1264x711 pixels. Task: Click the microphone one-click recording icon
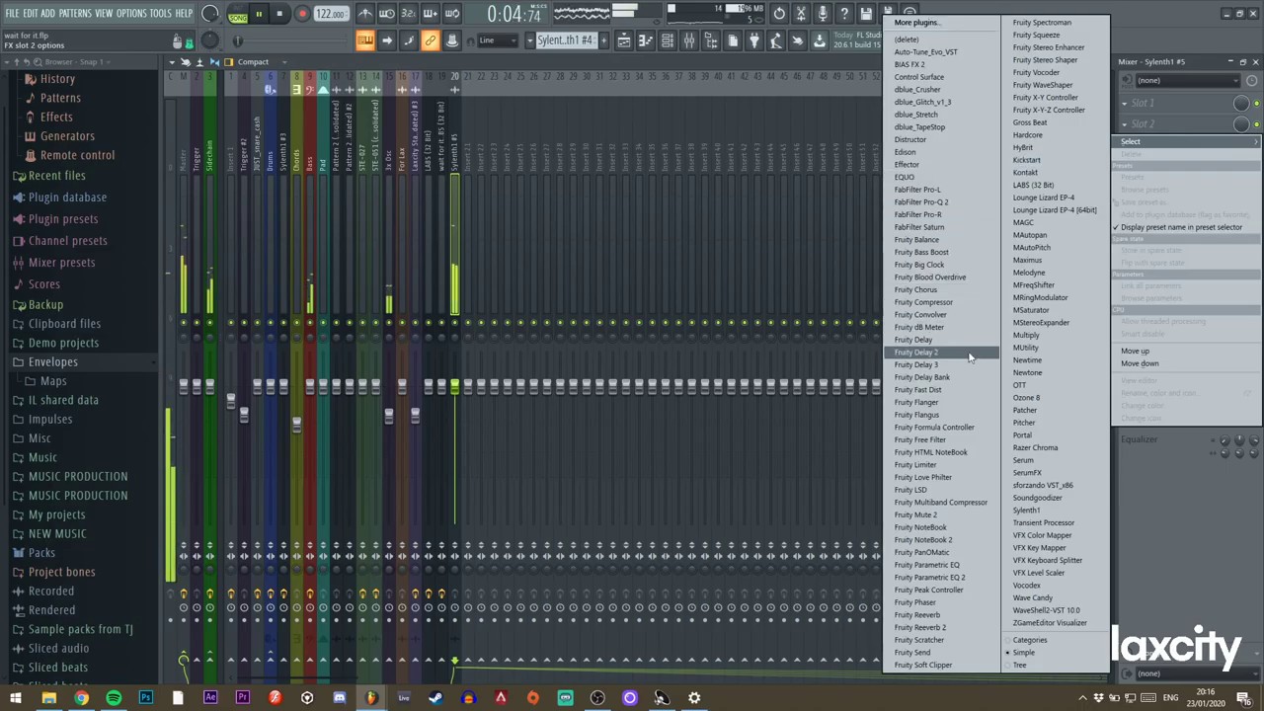823,14
